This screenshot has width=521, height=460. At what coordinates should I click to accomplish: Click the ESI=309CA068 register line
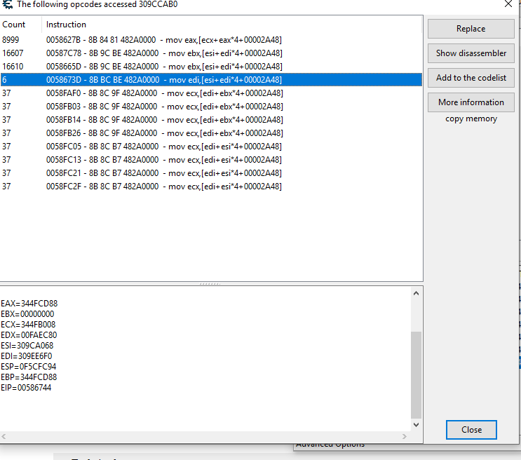(27, 346)
